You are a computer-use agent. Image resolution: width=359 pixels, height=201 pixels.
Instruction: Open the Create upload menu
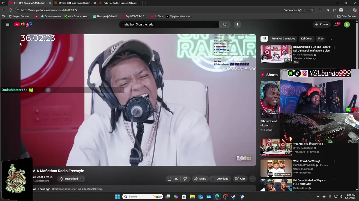321,25
